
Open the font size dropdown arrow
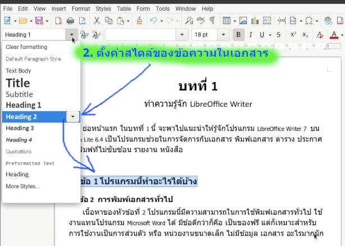click(223, 35)
